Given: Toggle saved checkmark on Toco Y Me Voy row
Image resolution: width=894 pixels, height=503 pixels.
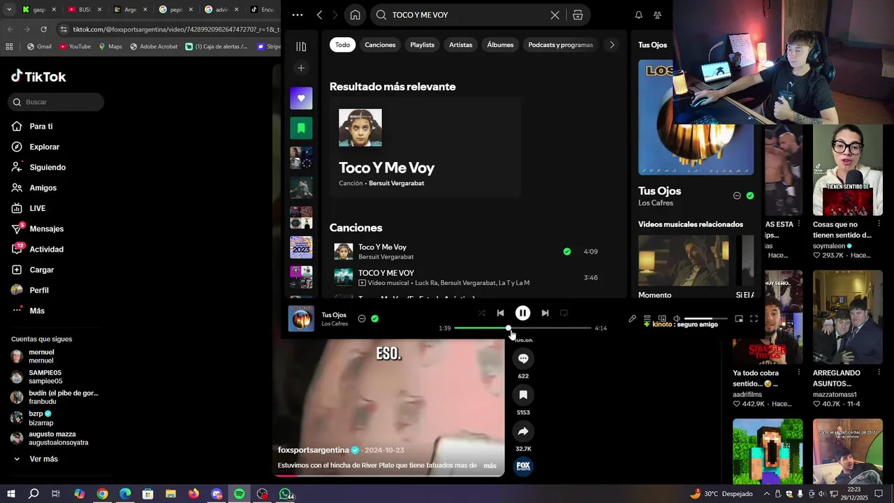Looking at the screenshot, I should point(566,251).
